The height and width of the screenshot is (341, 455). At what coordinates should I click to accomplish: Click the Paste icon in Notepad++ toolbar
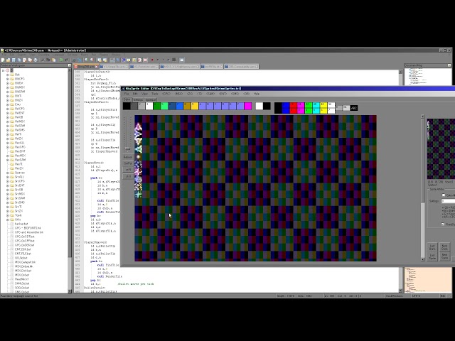[54, 60]
